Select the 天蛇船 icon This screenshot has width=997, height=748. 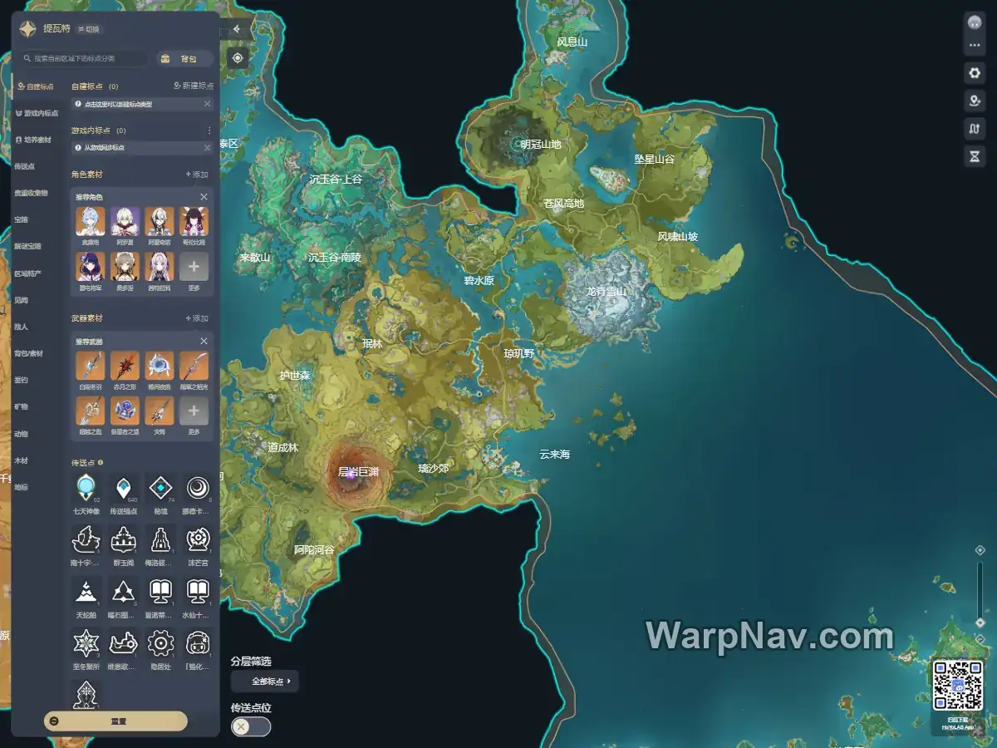click(x=86, y=592)
